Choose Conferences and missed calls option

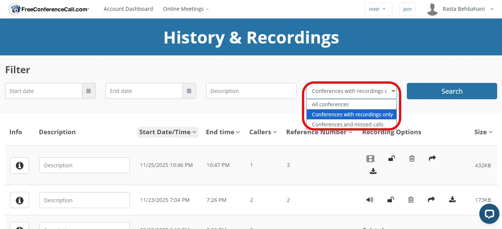click(347, 125)
